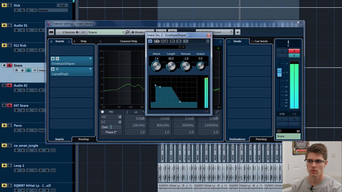Click the Phase 0° button

coord(111,132)
